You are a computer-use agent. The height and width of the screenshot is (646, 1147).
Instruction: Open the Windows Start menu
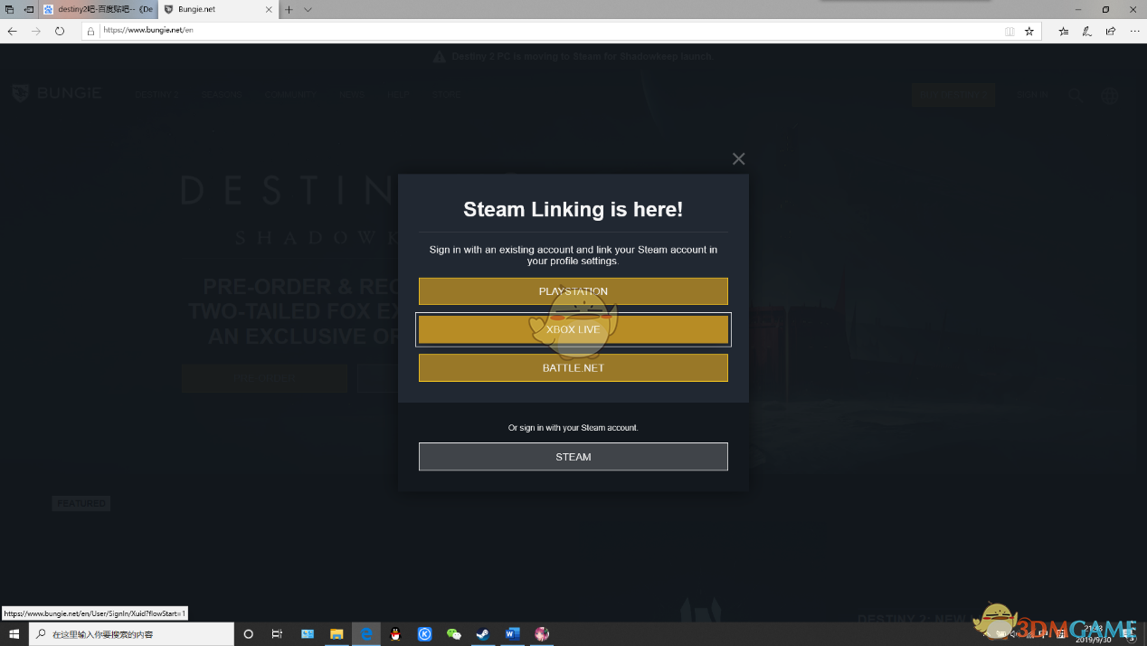point(14,634)
